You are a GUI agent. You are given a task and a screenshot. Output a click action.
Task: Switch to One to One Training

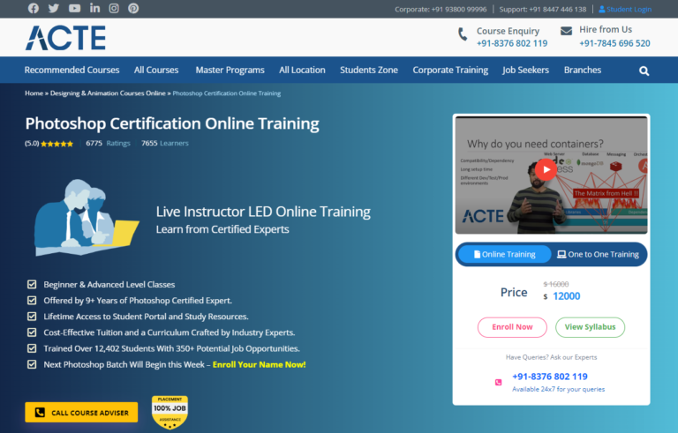[x=598, y=254]
